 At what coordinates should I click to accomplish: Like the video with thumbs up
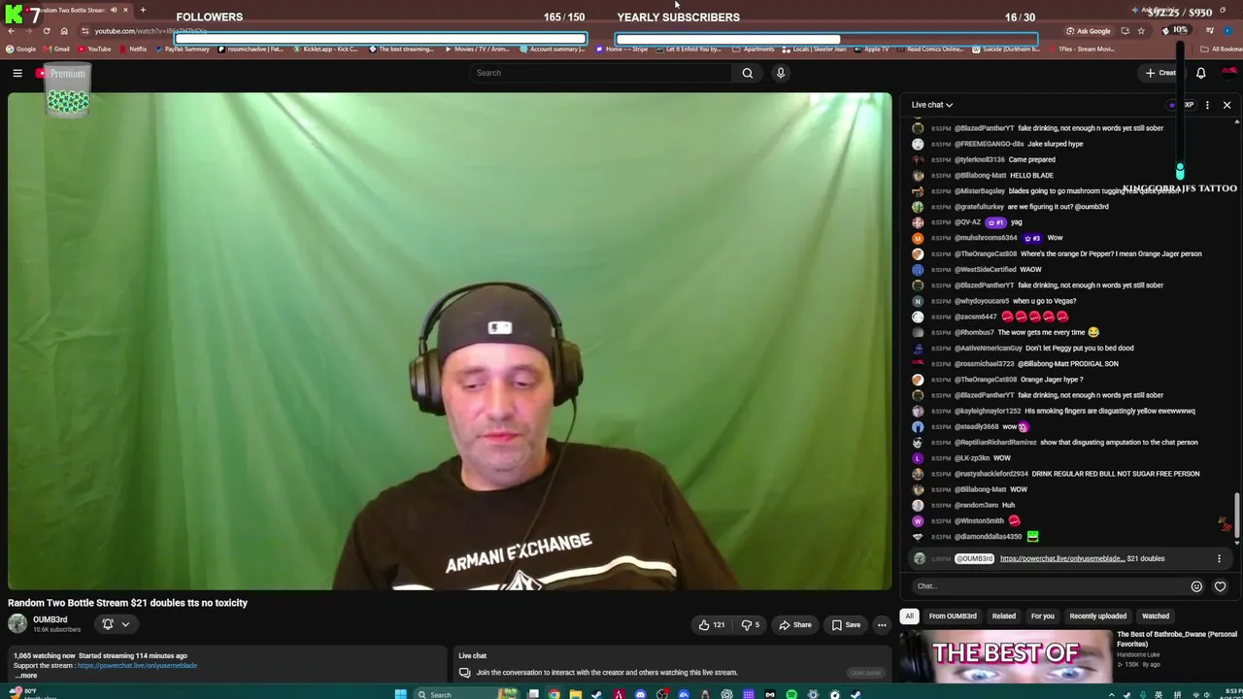point(711,625)
